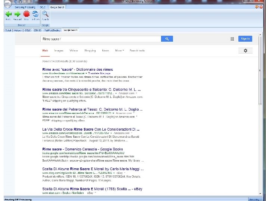Click the orange shield icon at ribbon right
Image resolution: width=269 pixels, height=201 pixels.
click(257, 7)
